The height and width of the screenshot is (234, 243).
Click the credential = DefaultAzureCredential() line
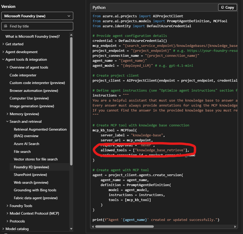(x=130, y=41)
